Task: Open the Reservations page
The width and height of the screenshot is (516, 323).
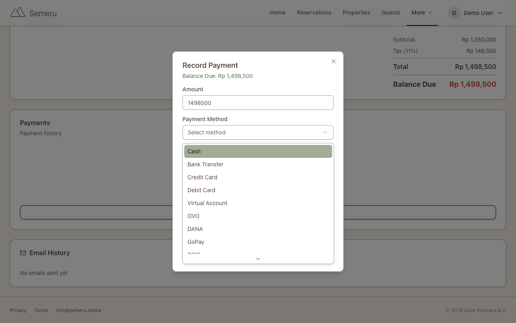Action: coord(314,13)
